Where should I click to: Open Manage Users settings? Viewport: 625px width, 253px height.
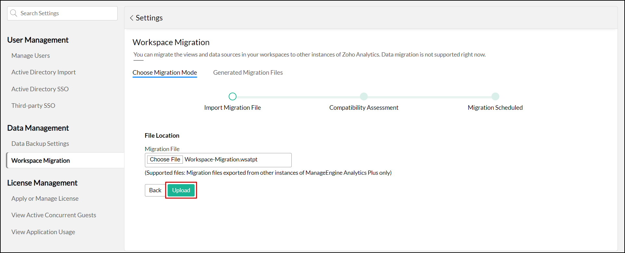(31, 56)
